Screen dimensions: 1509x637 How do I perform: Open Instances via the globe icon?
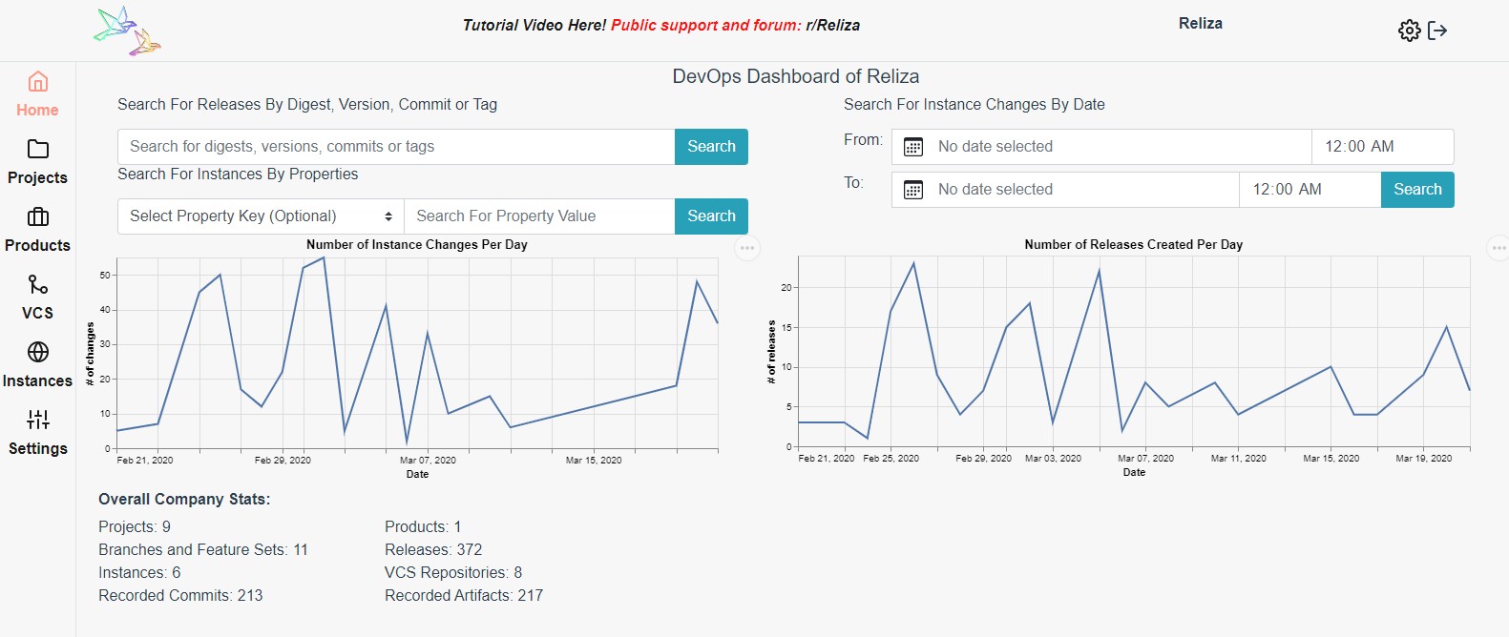coord(38,353)
